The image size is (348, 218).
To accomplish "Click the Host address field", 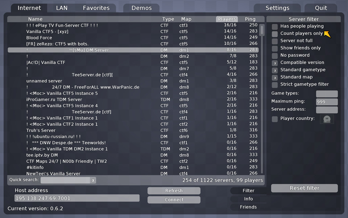I will 77,198.
